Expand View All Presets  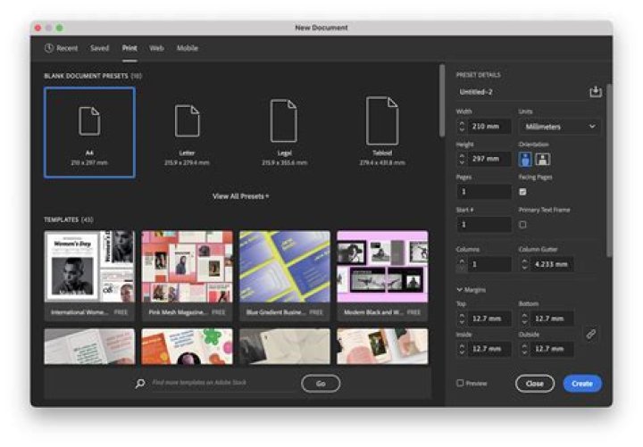coord(241,196)
